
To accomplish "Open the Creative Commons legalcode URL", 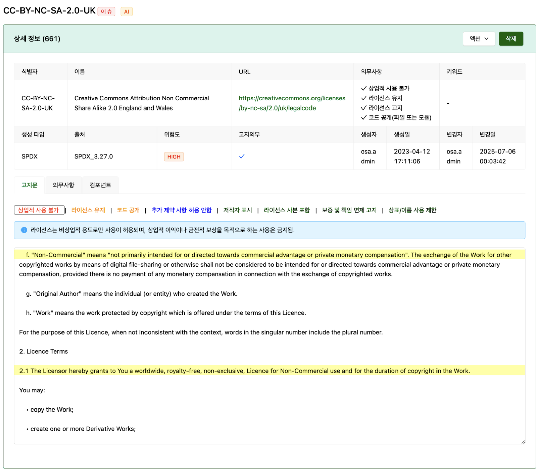I will (x=292, y=103).
